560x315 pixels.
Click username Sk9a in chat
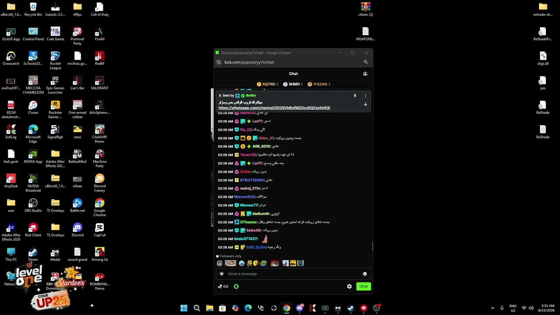(x=245, y=171)
